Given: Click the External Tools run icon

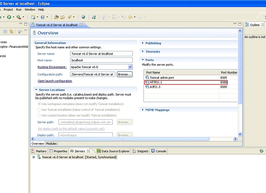Looking at the screenshot, I should (x=19, y=17).
